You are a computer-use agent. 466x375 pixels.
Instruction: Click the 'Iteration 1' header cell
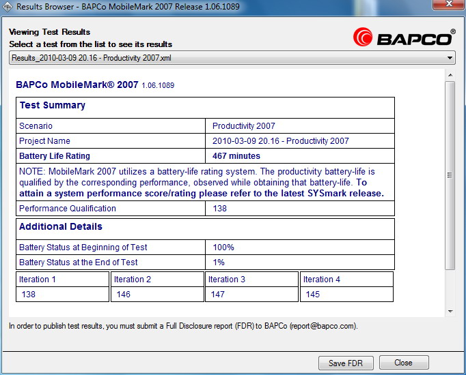(62, 280)
